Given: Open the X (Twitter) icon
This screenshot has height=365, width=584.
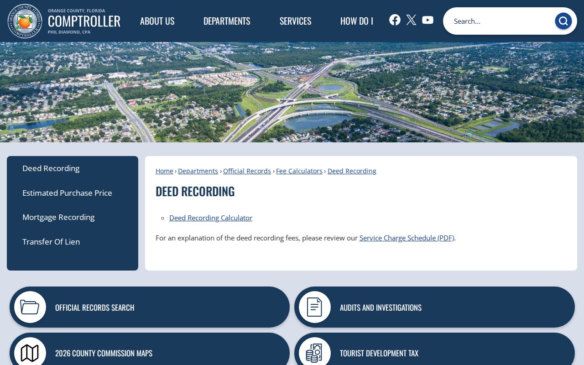Looking at the screenshot, I should pos(411,20).
